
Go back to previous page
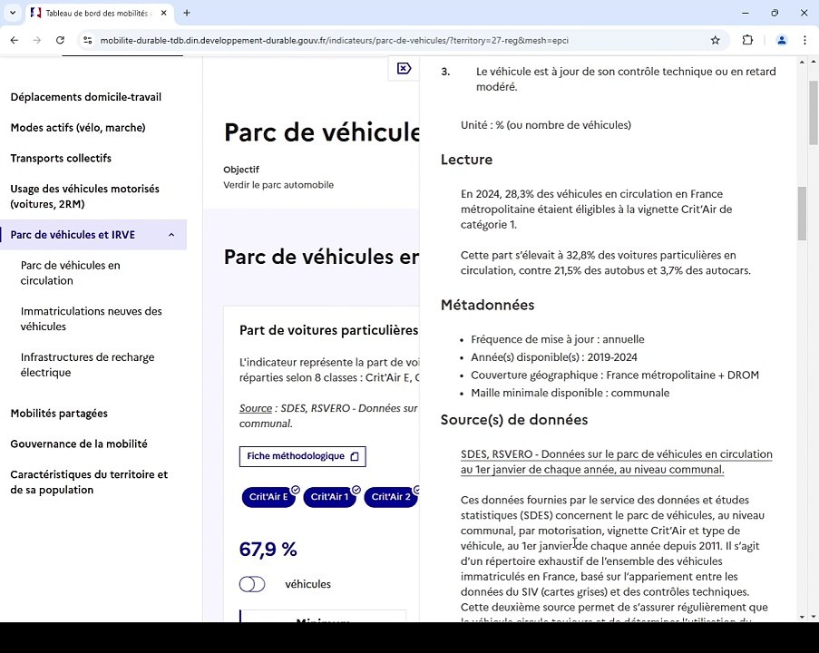click(x=15, y=40)
